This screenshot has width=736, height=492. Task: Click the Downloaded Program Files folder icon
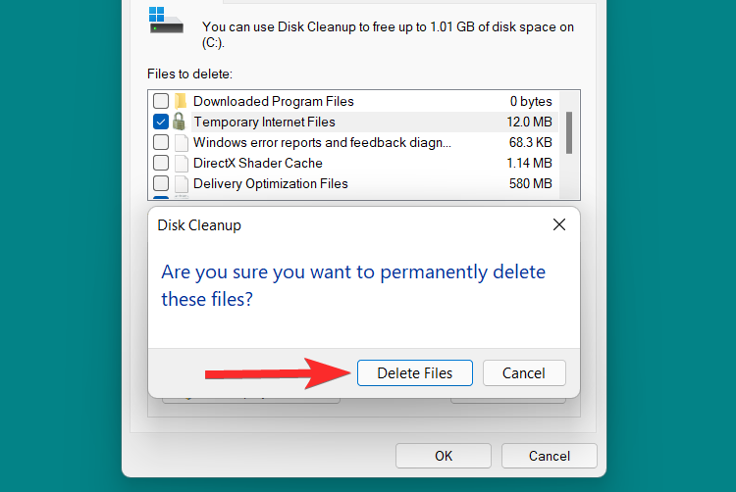click(x=181, y=101)
